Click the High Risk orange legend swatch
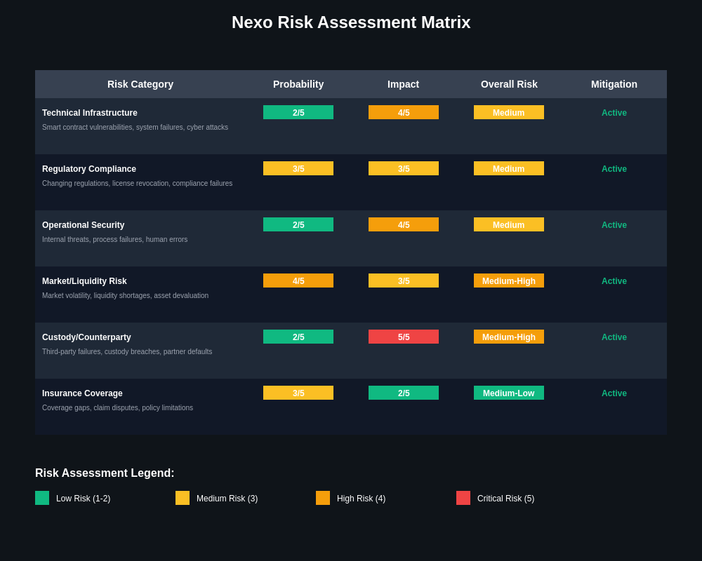702x561 pixels. (323, 498)
